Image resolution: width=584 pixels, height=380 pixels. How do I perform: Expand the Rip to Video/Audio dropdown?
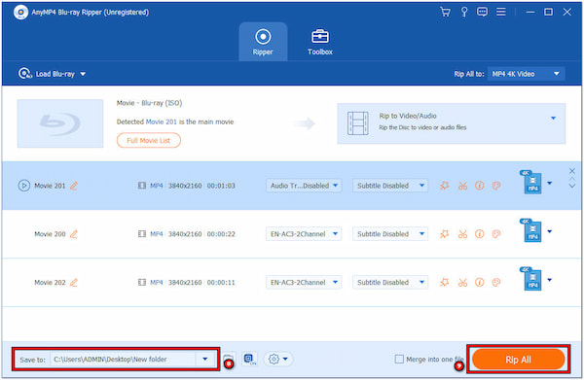553,118
